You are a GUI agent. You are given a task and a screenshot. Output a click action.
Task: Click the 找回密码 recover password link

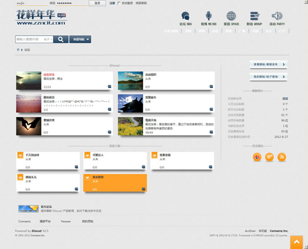(141, 3)
